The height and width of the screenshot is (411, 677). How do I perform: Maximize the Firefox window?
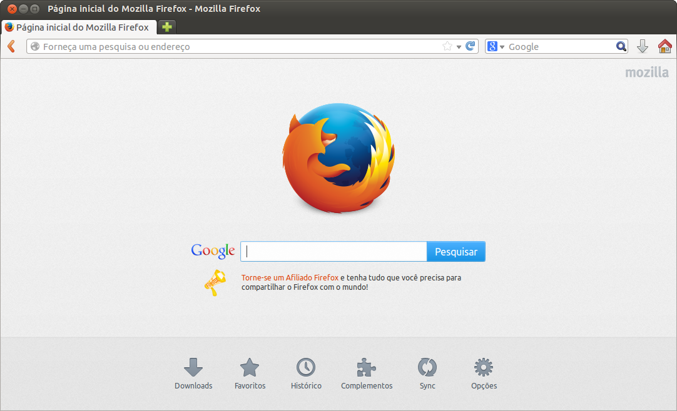coord(34,9)
